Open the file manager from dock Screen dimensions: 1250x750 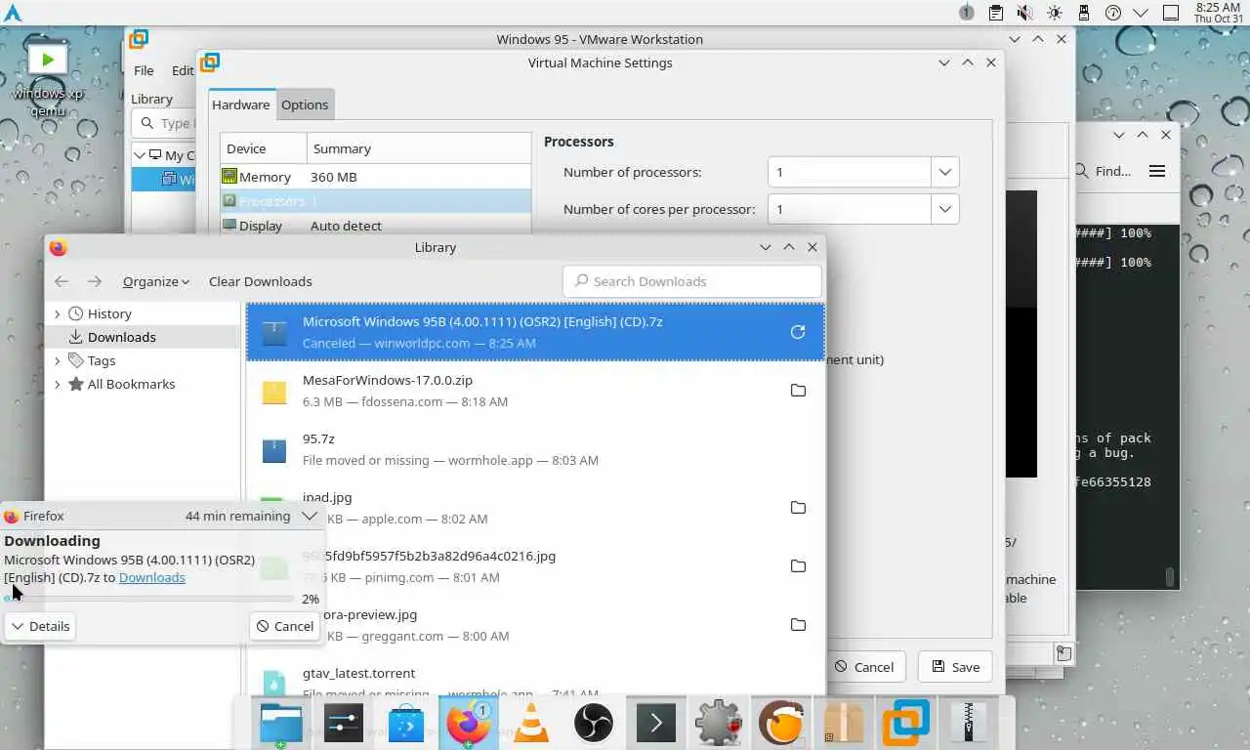click(281, 724)
